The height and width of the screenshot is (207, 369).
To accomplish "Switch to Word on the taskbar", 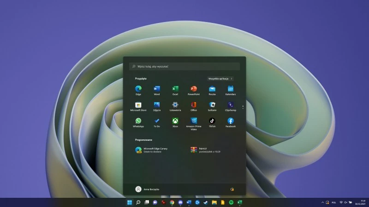I will tap(189, 202).
